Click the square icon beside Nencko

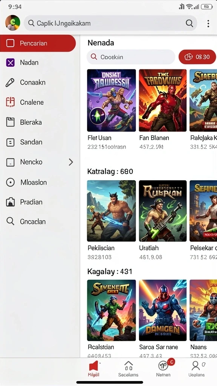[10, 162]
